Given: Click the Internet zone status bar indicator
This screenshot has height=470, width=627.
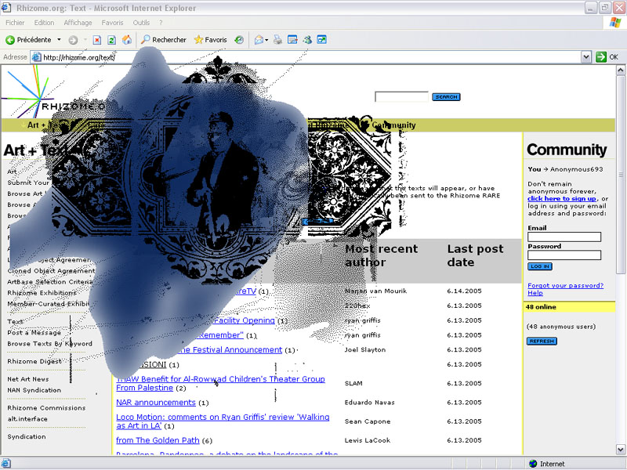Looking at the screenshot, I should pyautogui.click(x=546, y=464).
